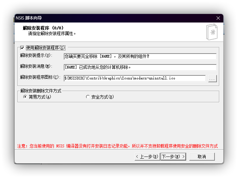This screenshot has width=238, height=178.
Task: Click the 解除安装删除文件方式 group label
Action: (41, 91)
